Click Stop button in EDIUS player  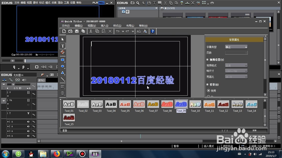coord(37,67)
